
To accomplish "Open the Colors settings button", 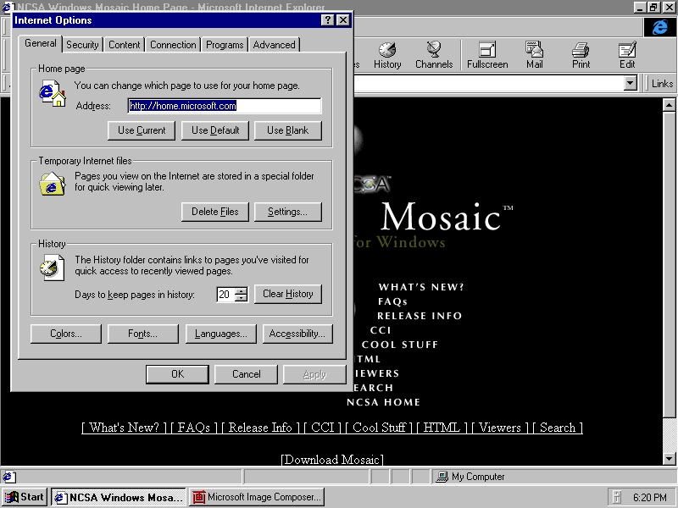I will tap(66, 334).
